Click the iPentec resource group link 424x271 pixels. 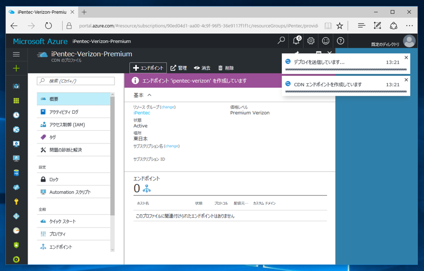[x=142, y=113]
